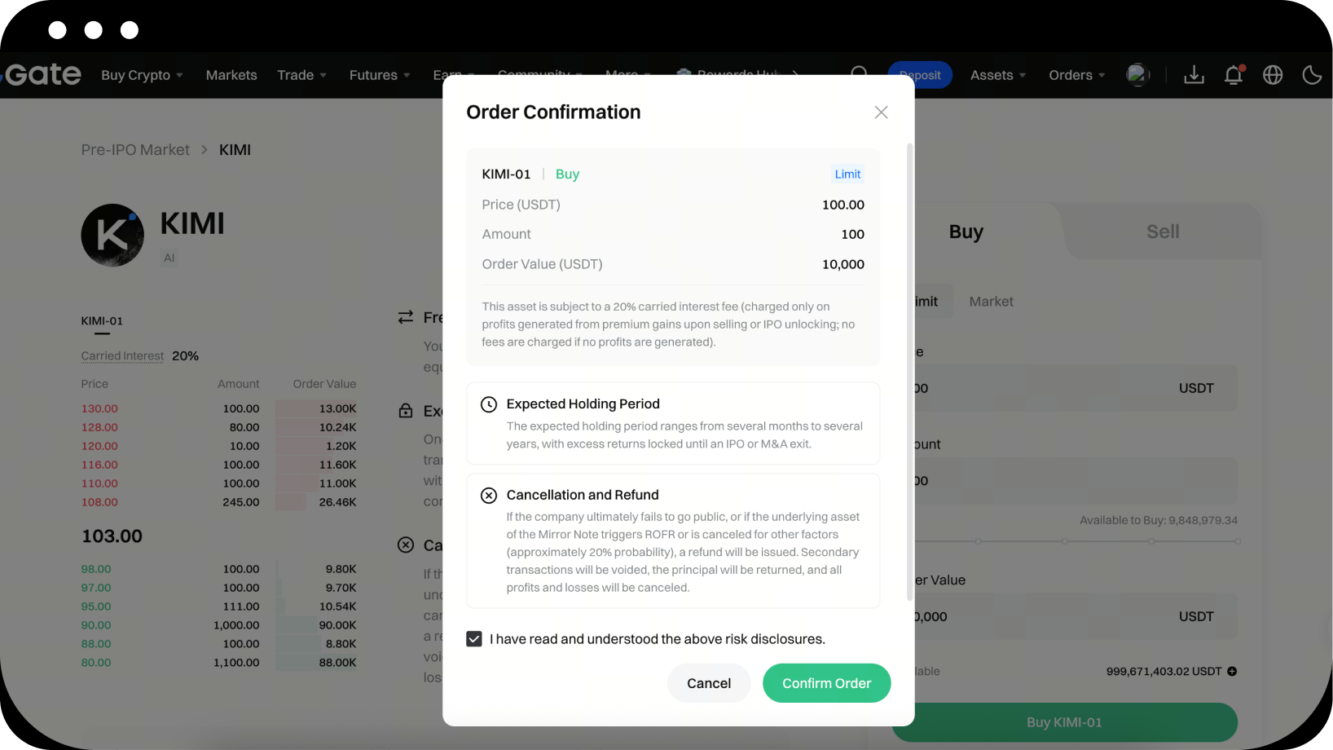Click the plus icon beside USDT balance
Image resolution: width=1333 pixels, height=750 pixels.
(1232, 672)
